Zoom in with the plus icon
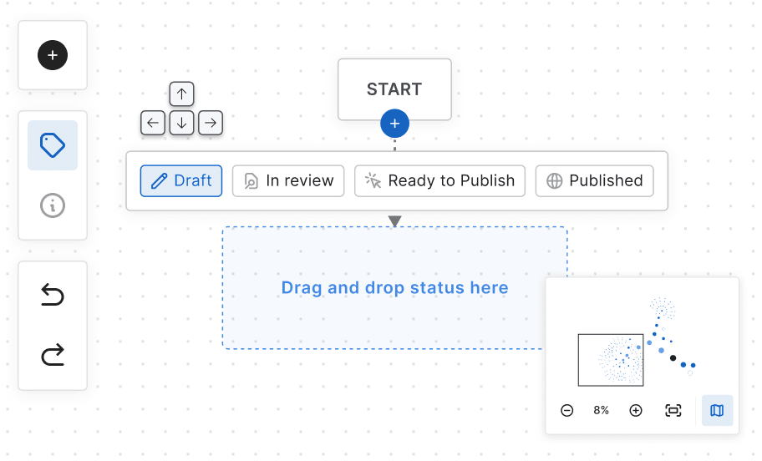This screenshot has width=762, height=461. [636, 411]
